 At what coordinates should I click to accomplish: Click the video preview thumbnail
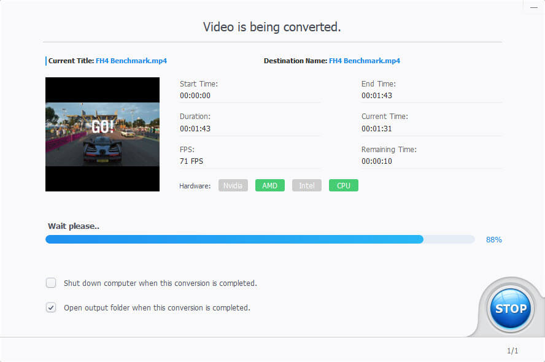tap(102, 134)
